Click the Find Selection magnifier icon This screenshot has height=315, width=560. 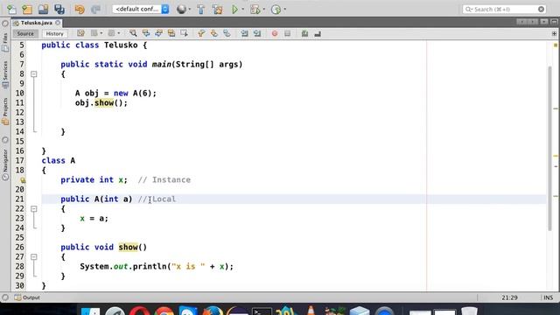pyautogui.click(x=133, y=33)
